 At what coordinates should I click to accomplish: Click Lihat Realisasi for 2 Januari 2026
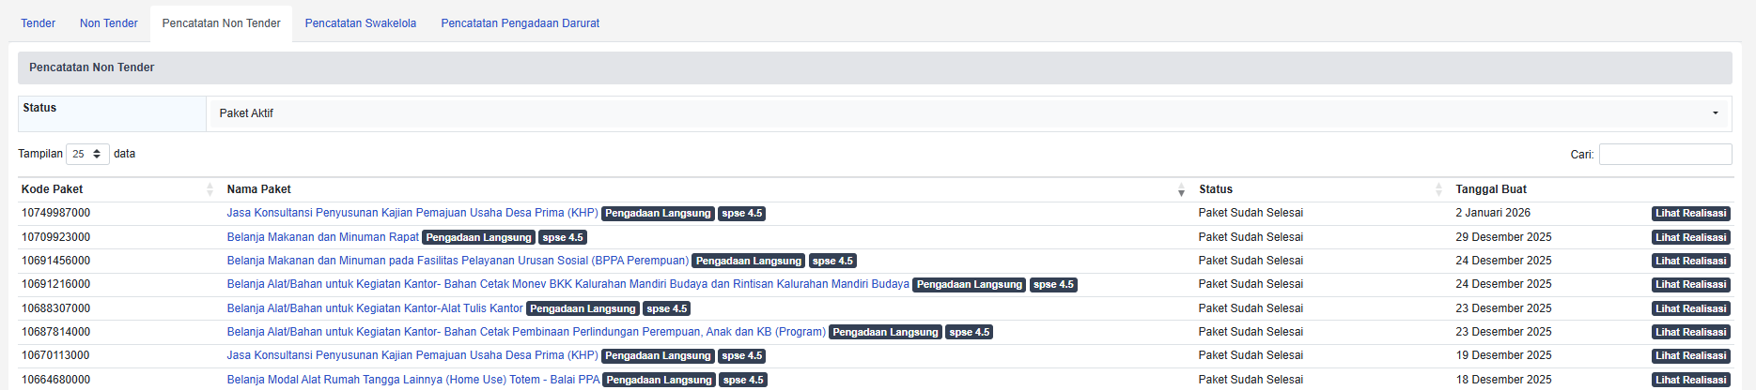click(1690, 214)
